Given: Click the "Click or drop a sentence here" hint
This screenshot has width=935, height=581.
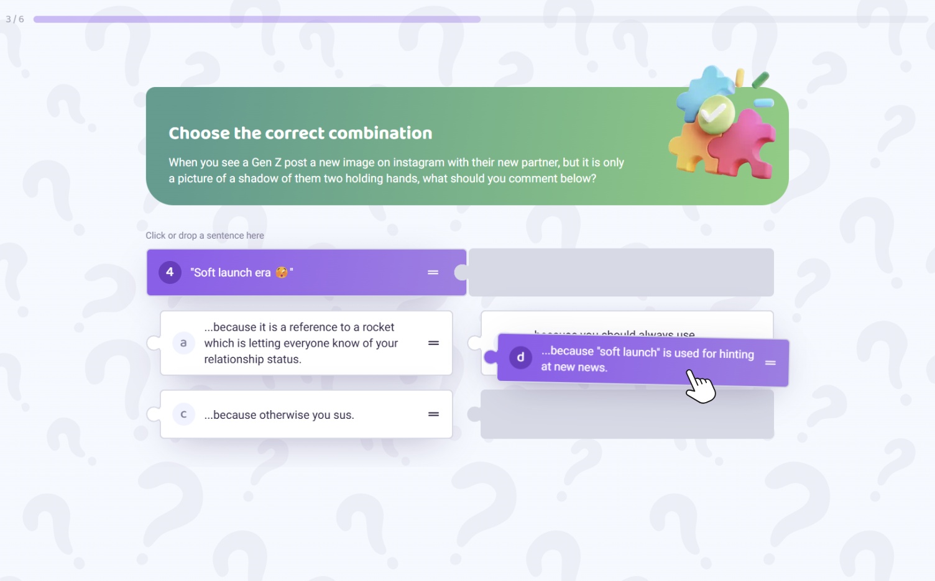Looking at the screenshot, I should (x=205, y=236).
